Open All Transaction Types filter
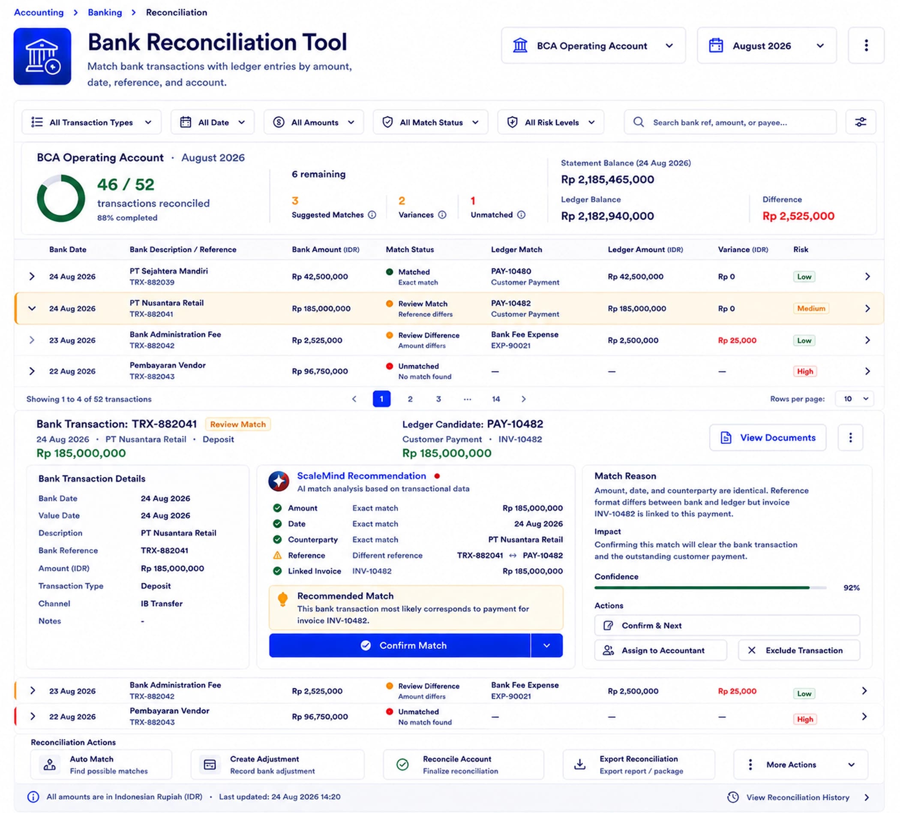900x813 pixels. point(92,122)
